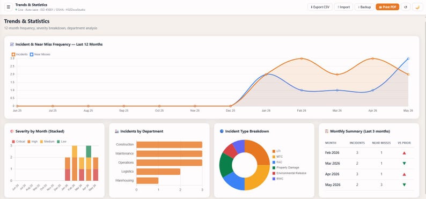Click the Jan 26 stacked severity bar

tap(68, 169)
